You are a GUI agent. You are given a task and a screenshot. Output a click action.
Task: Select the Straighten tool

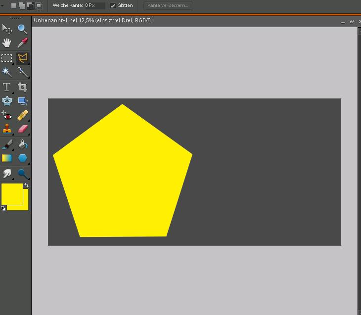pyautogui.click(x=23, y=101)
